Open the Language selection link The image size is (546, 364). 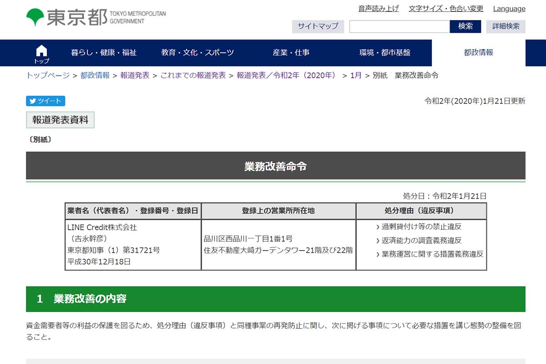pyautogui.click(x=509, y=9)
